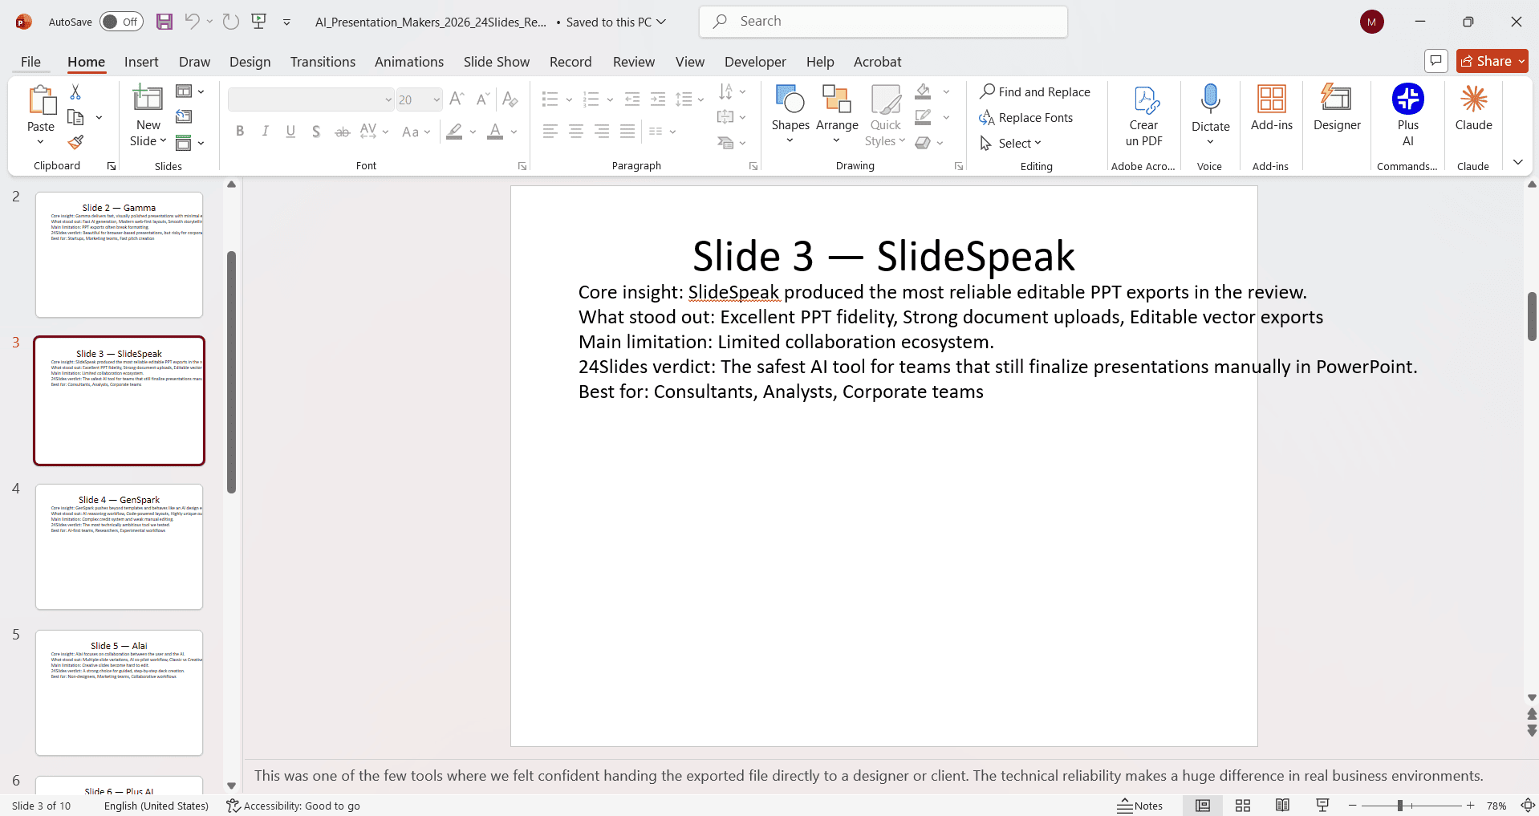Image resolution: width=1539 pixels, height=816 pixels.
Task: Click the Format Painter brush icon
Action: click(75, 143)
